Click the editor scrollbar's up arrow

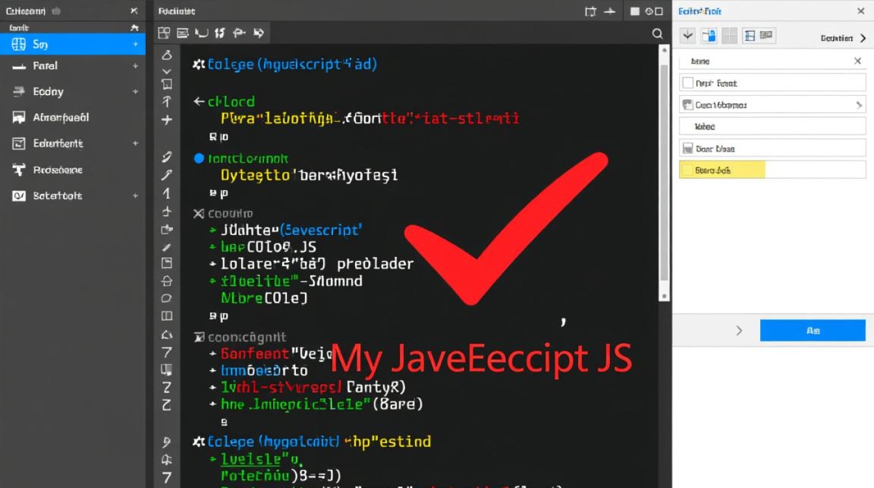(664, 50)
